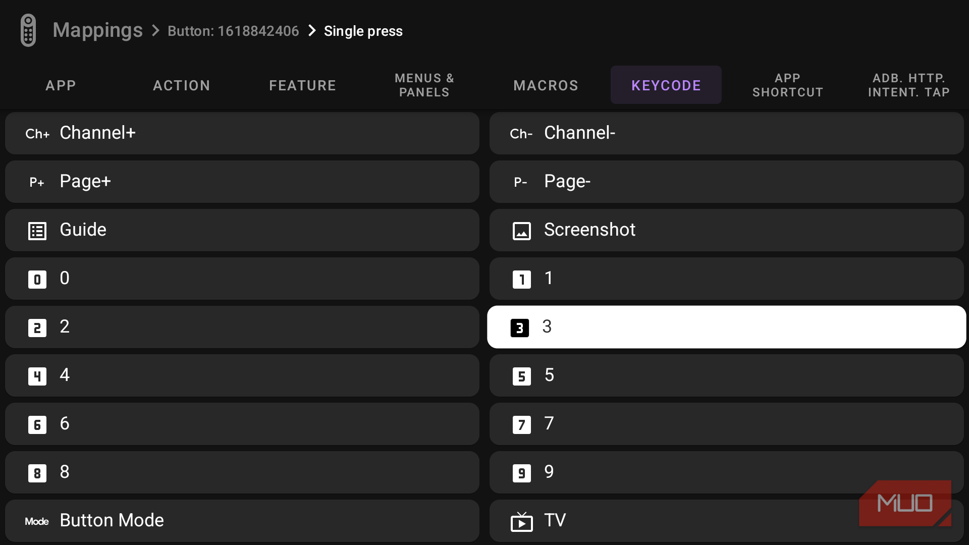Click the boxed 8 digit icon

[37, 473]
